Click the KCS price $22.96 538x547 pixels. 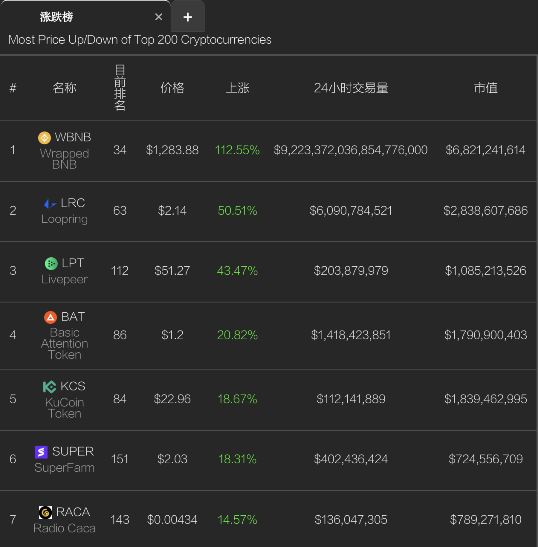(x=172, y=400)
